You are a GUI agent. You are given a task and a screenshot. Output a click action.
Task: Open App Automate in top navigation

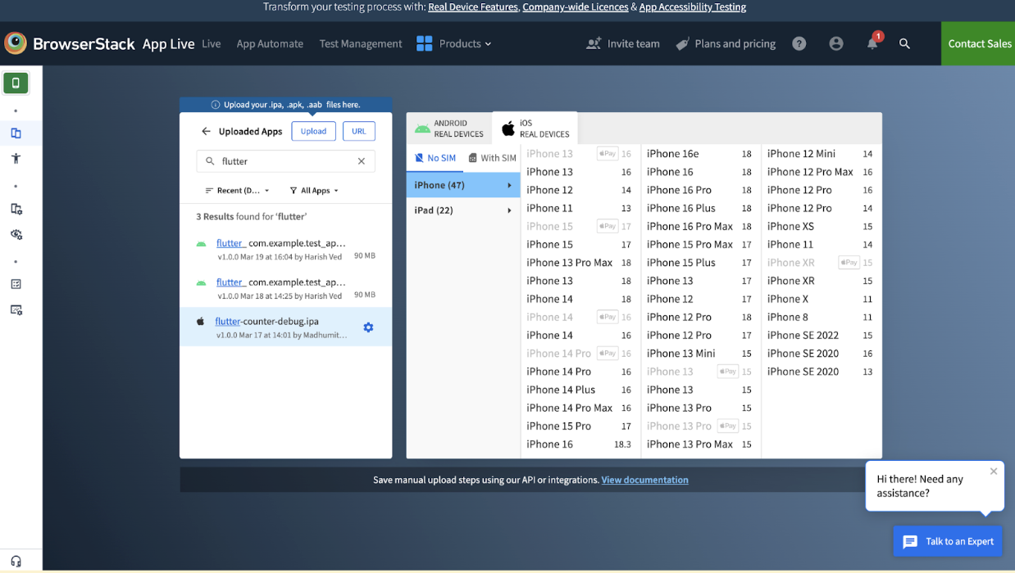point(270,43)
